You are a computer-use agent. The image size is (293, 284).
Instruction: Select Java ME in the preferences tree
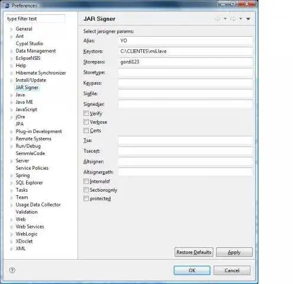(x=24, y=102)
